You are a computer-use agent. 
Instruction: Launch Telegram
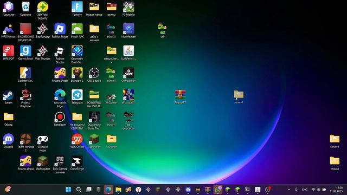point(77,96)
